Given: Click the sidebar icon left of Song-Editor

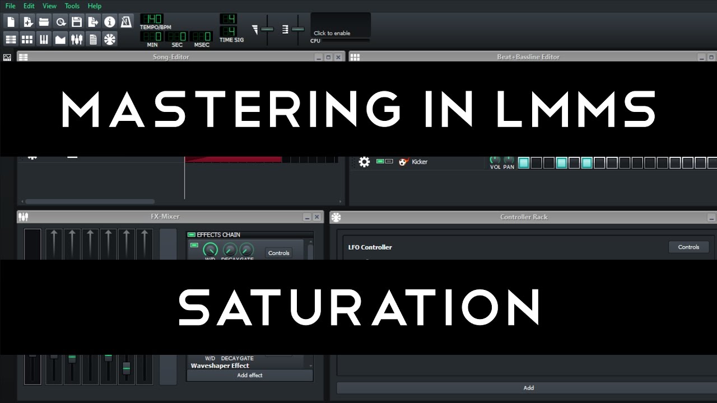Looking at the screenshot, I should (7, 57).
